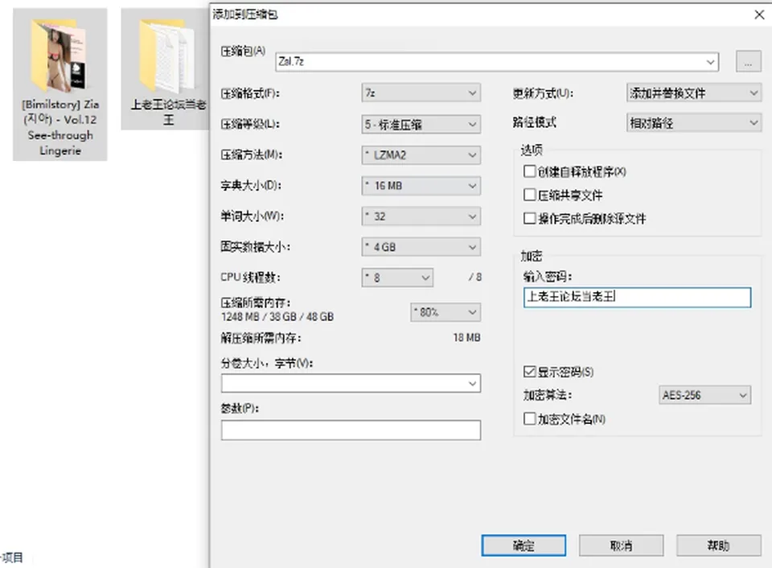Open the 单词大小 dropdown showing 32

[421, 216]
